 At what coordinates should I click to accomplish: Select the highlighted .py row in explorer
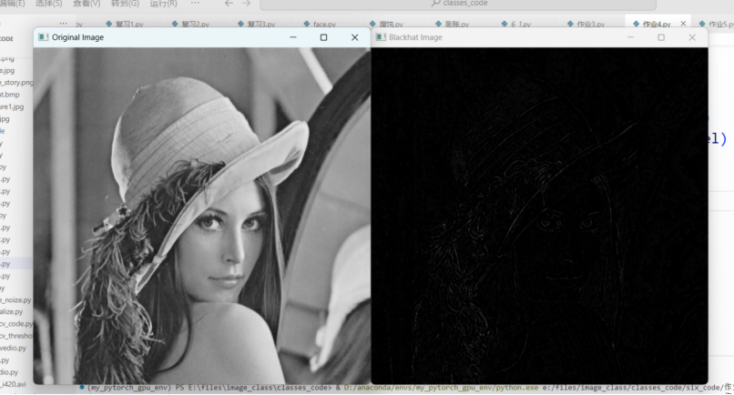pyautogui.click(x=16, y=264)
